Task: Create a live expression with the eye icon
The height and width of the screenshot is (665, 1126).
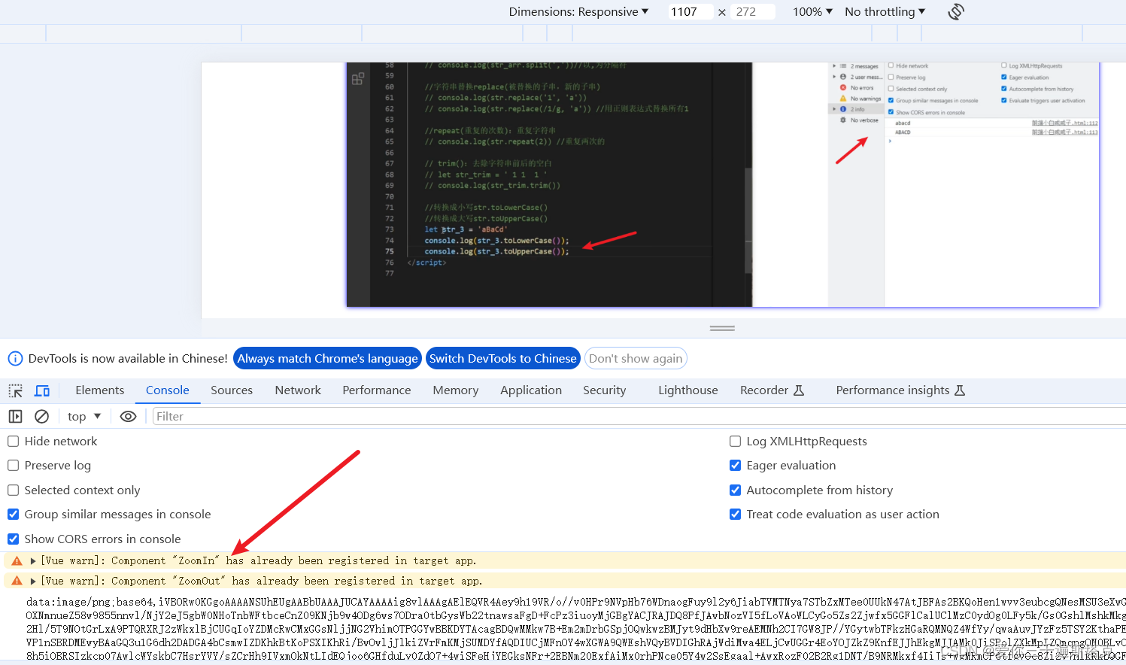Action: [128, 416]
